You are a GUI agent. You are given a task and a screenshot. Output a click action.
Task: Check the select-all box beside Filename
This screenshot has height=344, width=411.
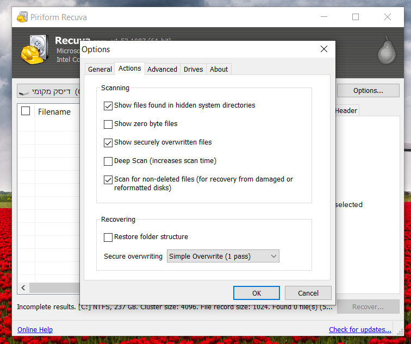[x=26, y=111]
